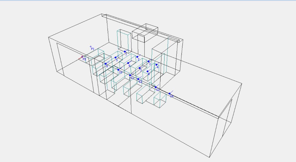
Task: Select receiver point 1 marker
Action: tap(125, 52)
